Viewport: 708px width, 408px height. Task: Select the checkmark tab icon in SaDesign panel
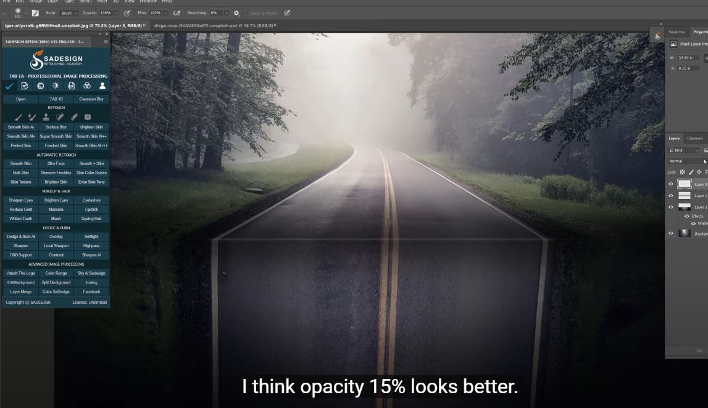point(9,86)
